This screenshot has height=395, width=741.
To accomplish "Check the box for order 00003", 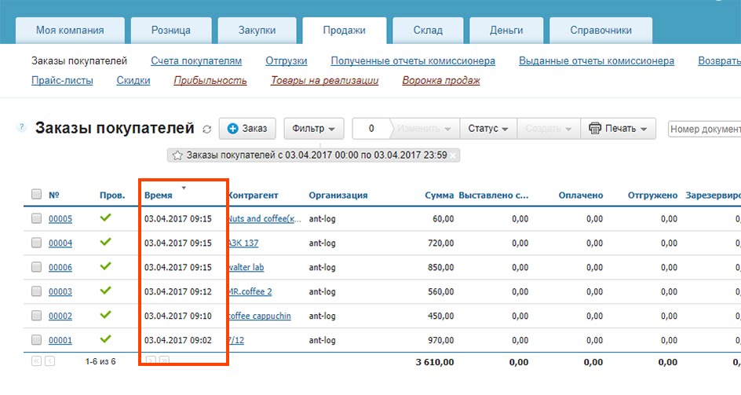I will (36, 291).
